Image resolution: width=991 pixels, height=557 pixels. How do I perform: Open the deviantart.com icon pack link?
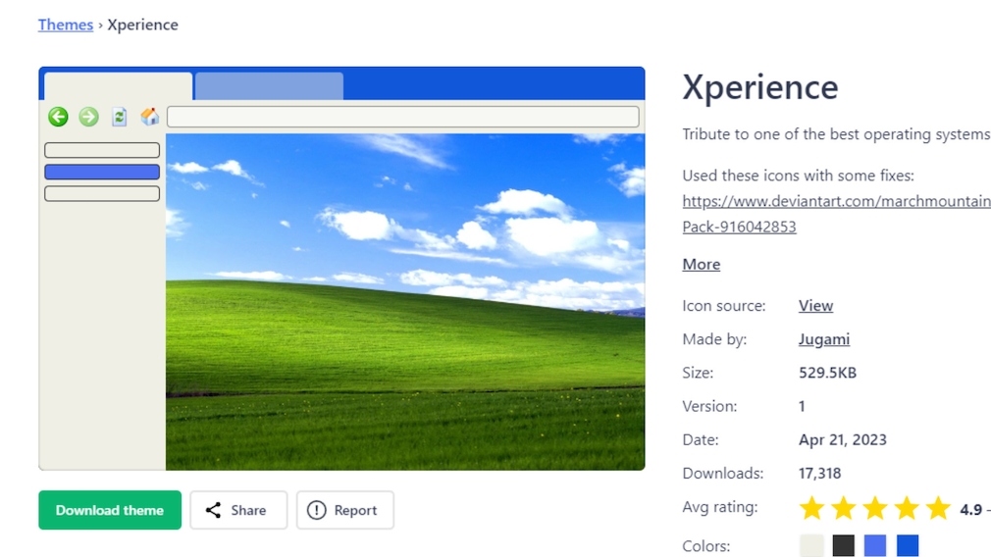[x=837, y=201]
